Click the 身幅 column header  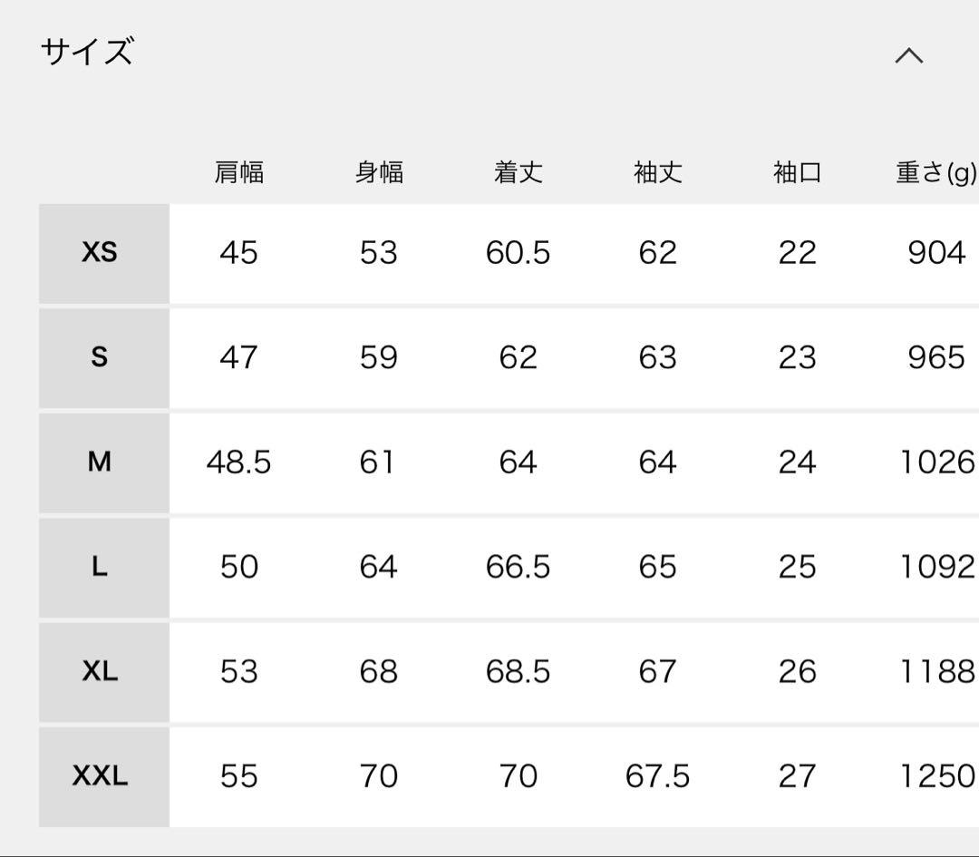tap(379, 172)
